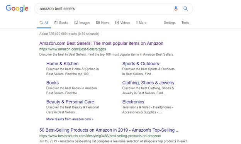This screenshot has width=241, height=144.
Task: Click the News tab newspaper icon
Action: click(98, 23)
